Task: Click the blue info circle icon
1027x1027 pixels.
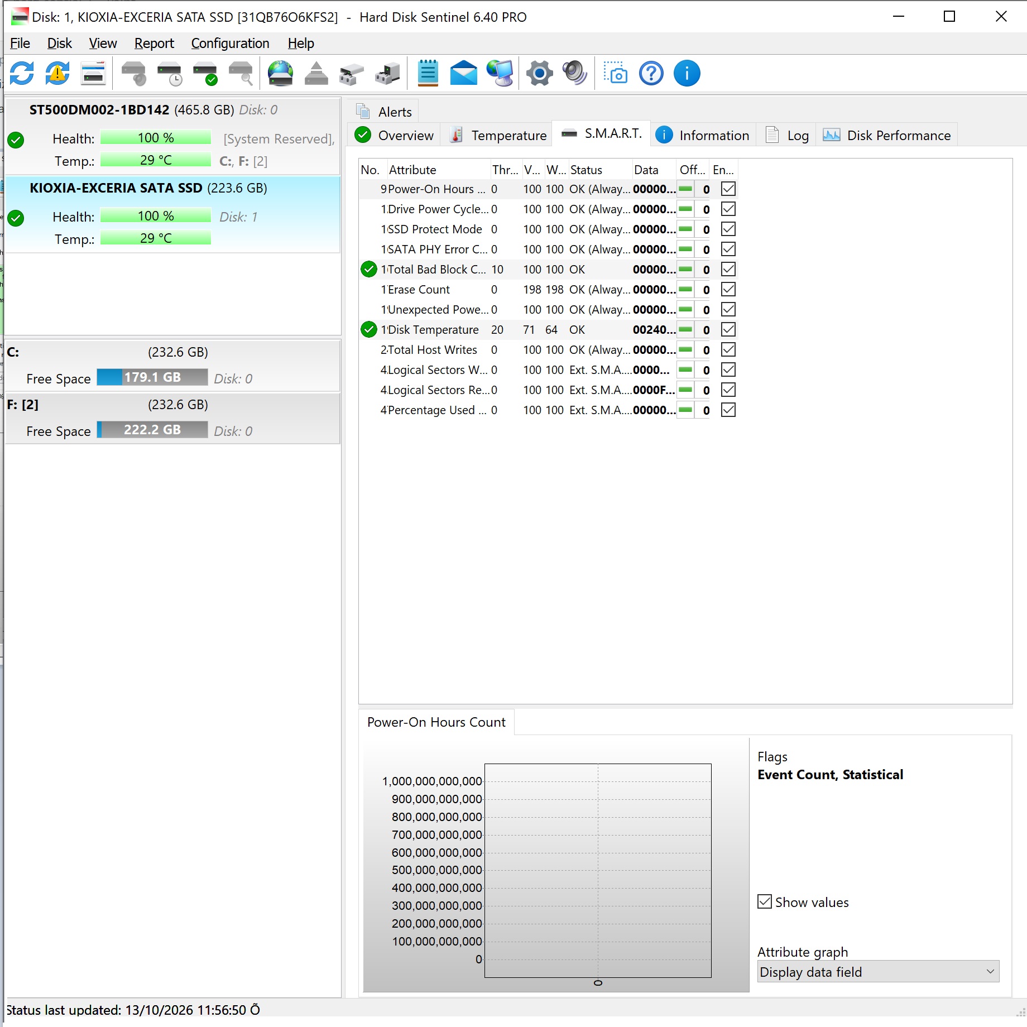Action: click(x=687, y=73)
